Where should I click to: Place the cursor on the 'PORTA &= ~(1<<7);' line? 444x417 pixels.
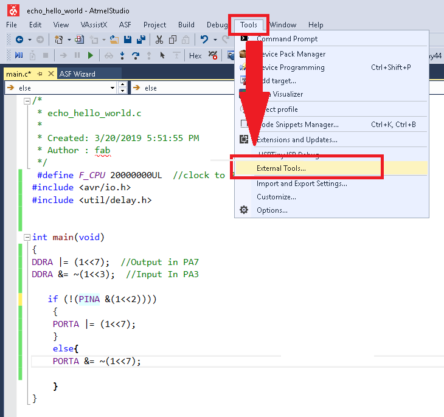click(96, 361)
